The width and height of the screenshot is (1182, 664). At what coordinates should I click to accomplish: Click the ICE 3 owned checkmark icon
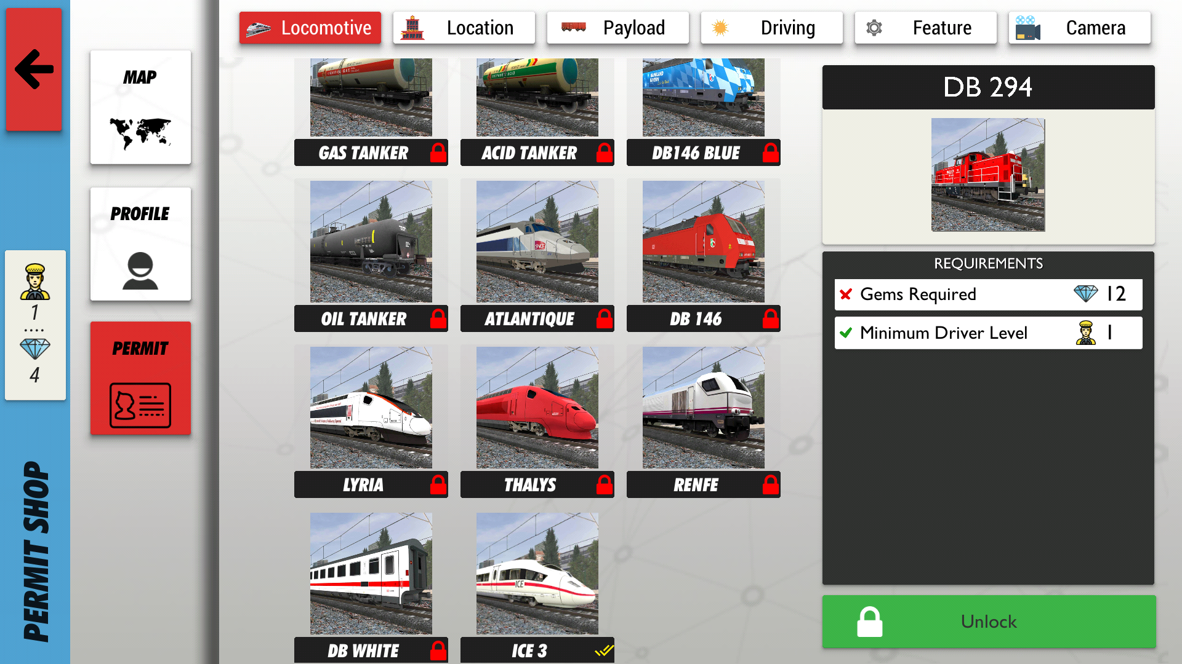click(605, 650)
